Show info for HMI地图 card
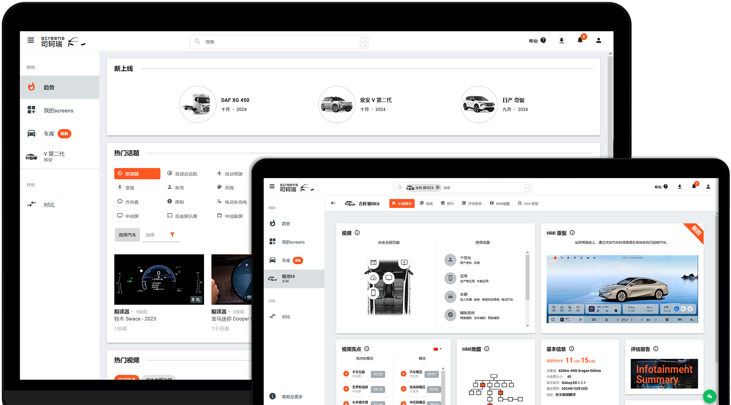This screenshot has width=731, height=405. pyautogui.click(x=487, y=349)
